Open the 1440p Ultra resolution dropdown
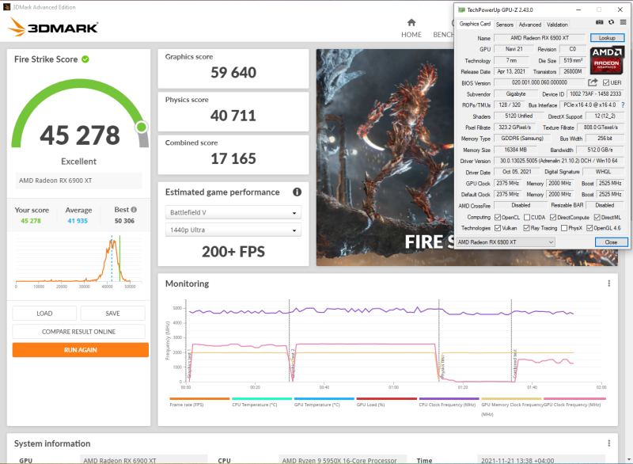 [233, 230]
